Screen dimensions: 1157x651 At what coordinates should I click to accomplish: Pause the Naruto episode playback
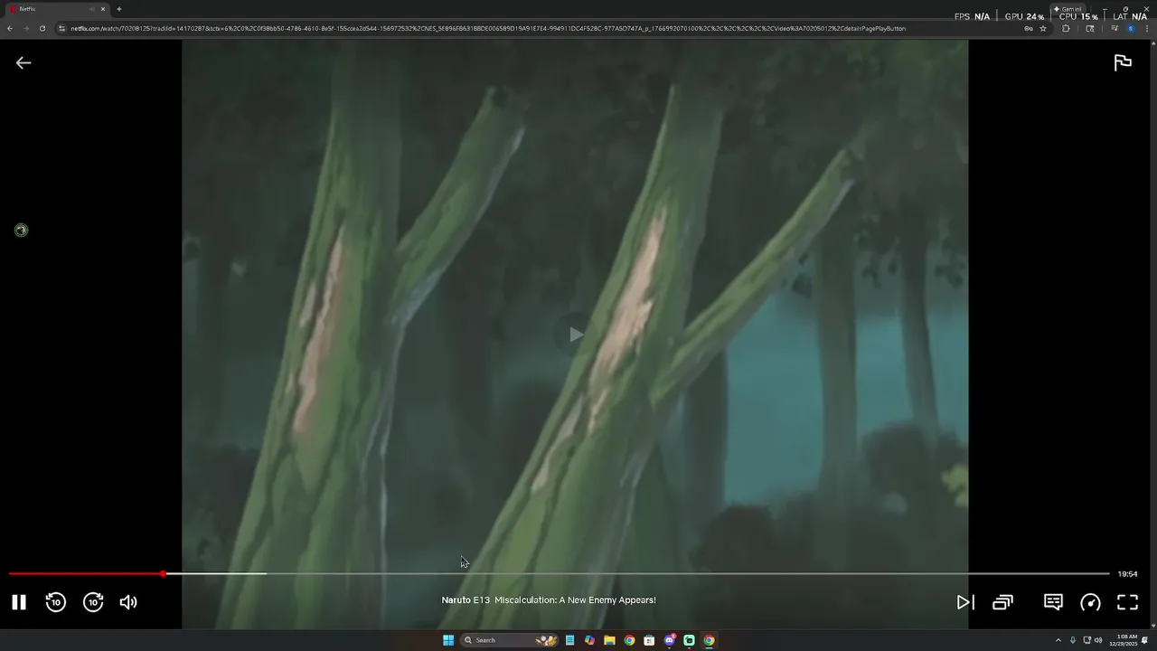18,602
